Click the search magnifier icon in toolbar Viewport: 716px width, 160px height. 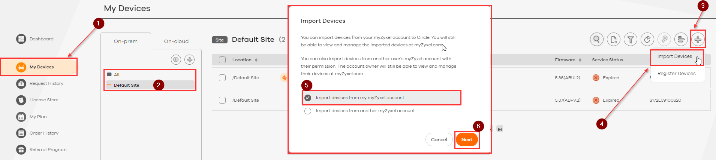[596, 39]
